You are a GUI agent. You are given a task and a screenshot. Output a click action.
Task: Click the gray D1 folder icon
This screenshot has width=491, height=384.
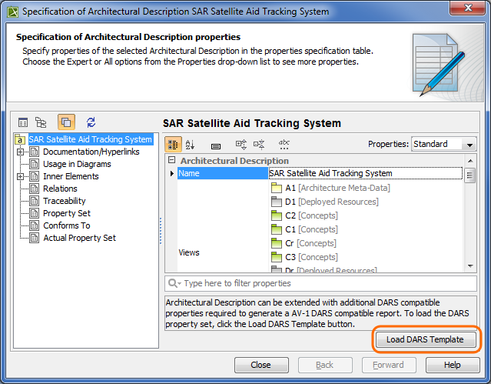pyautogui.click(x=277, y=202)
